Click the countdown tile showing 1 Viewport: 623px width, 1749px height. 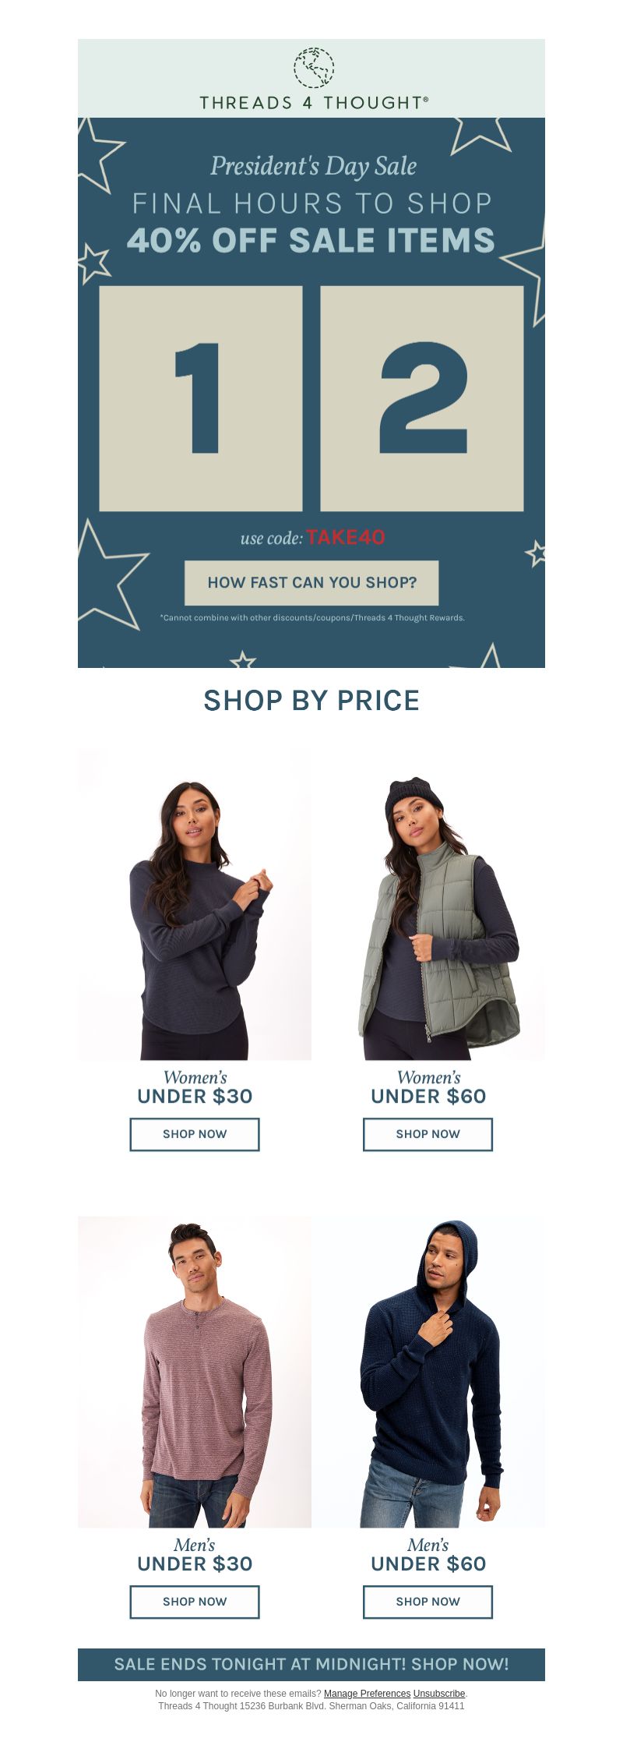[x=201, y=398]
